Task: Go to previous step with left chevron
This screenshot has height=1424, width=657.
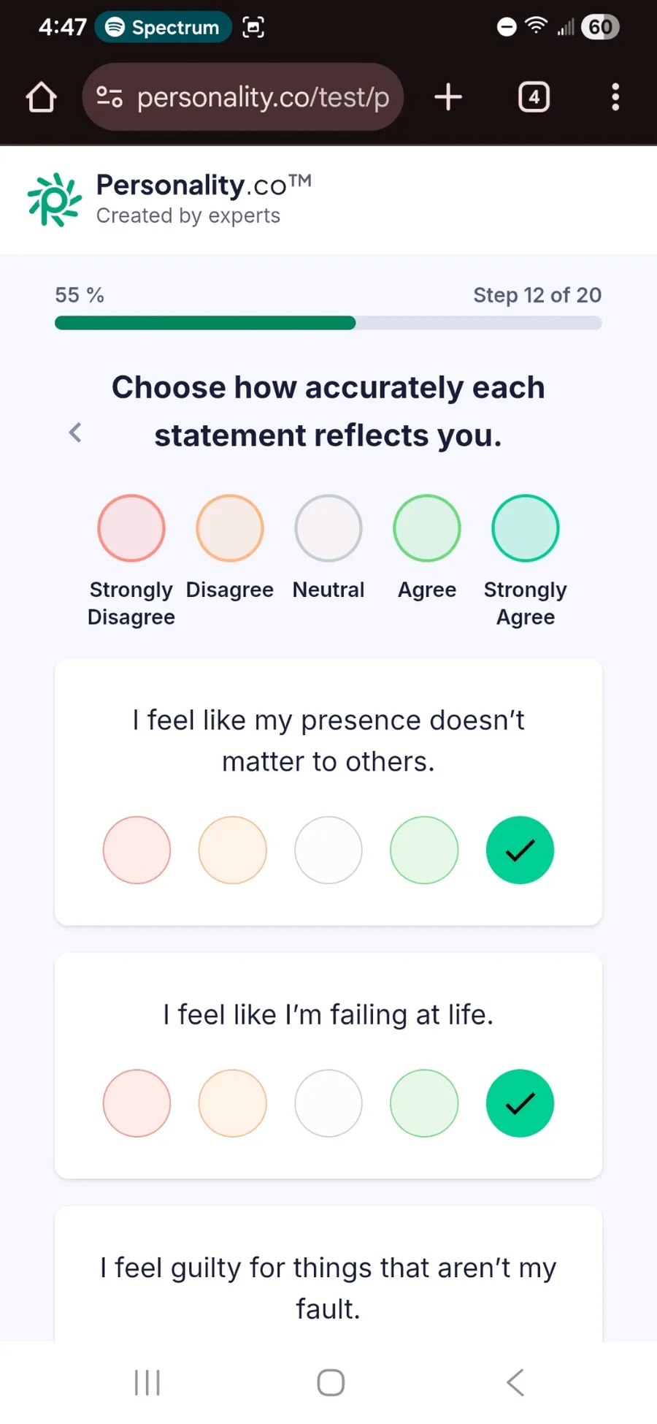Action: pos(75,433)
